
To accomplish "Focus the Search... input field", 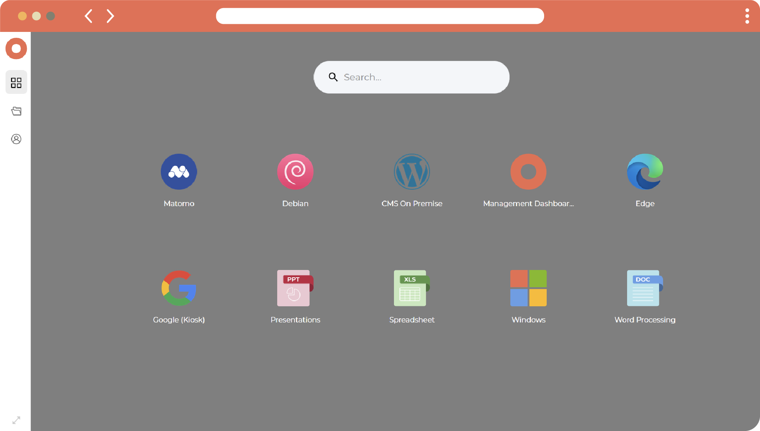I will pyautogui.click(x=412, y=77).
